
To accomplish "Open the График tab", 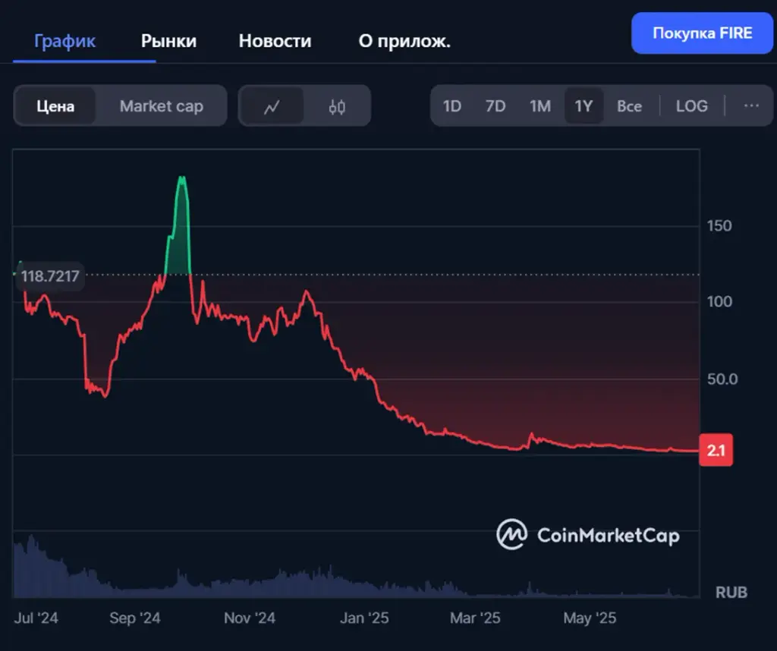I will point(65,41).
